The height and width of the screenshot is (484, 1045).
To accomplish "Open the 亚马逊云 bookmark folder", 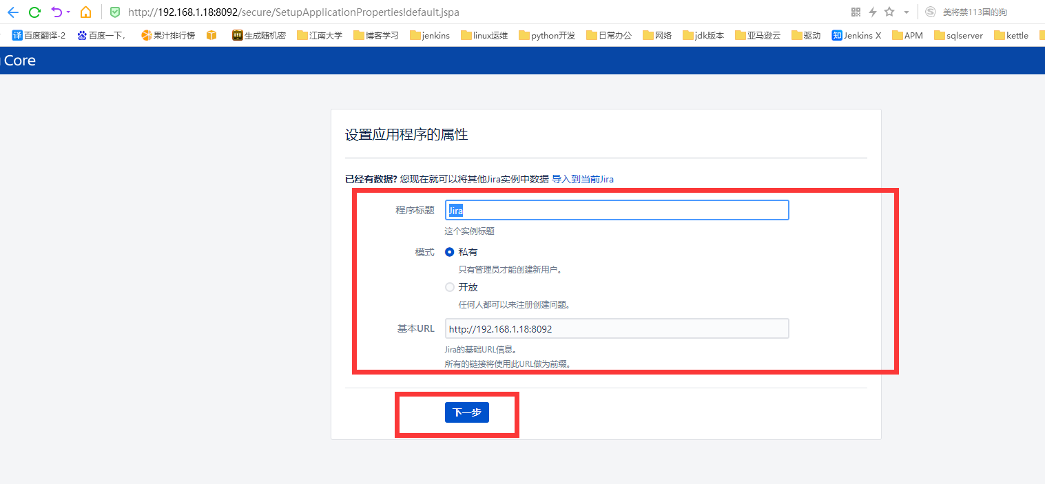I will (x=758, y=35).
